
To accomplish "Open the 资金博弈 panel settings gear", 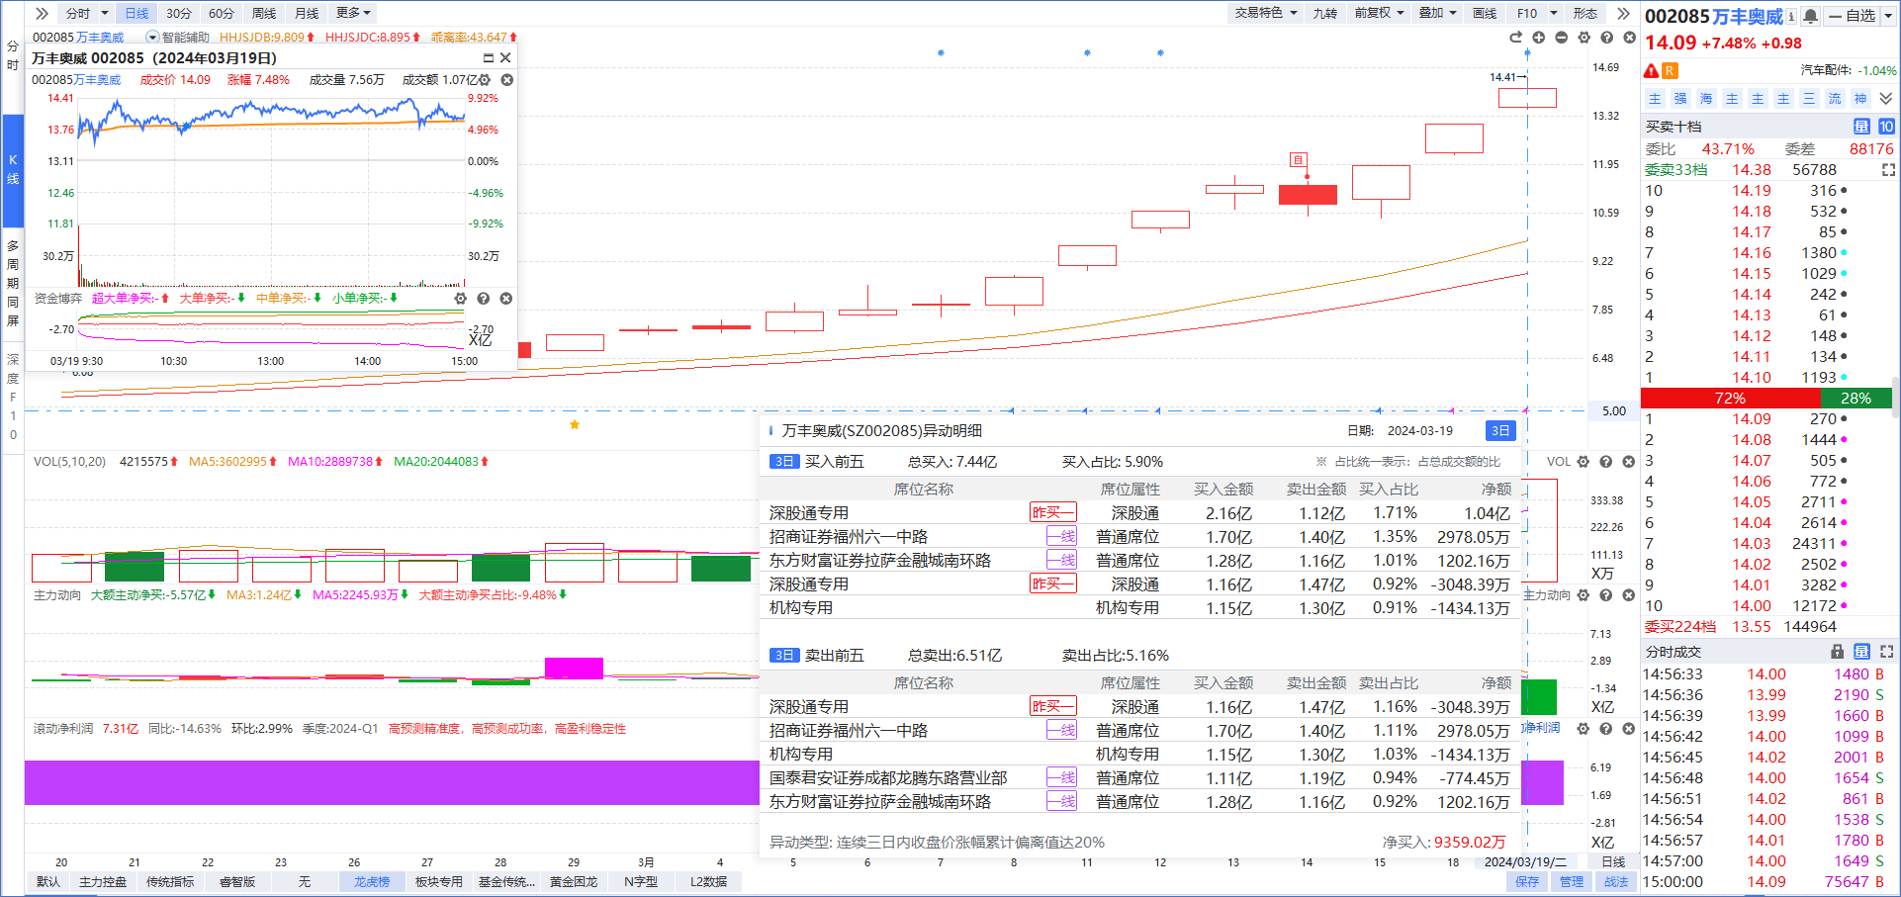I will 460,299.
